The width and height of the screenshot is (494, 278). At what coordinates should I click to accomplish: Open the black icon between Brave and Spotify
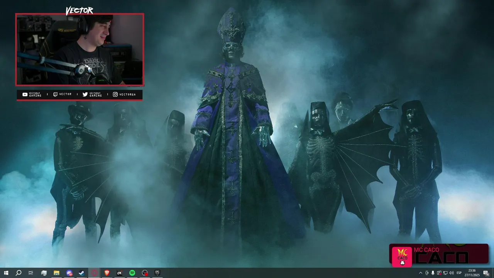120,273
